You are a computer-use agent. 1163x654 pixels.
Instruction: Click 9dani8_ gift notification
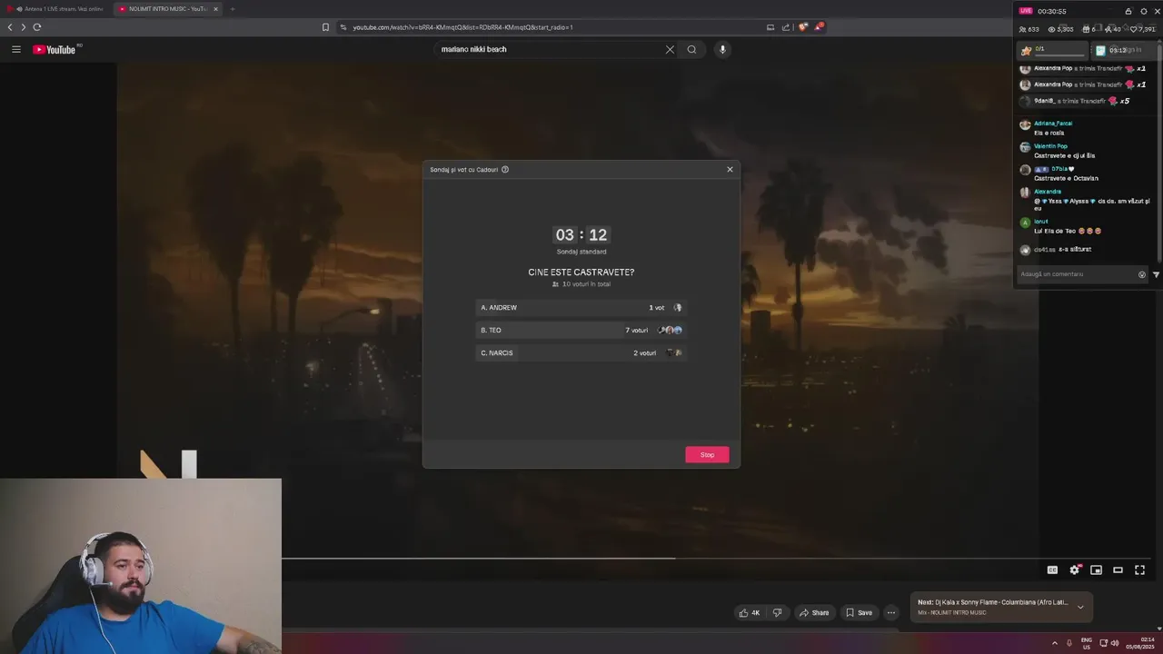[1075, 101]
